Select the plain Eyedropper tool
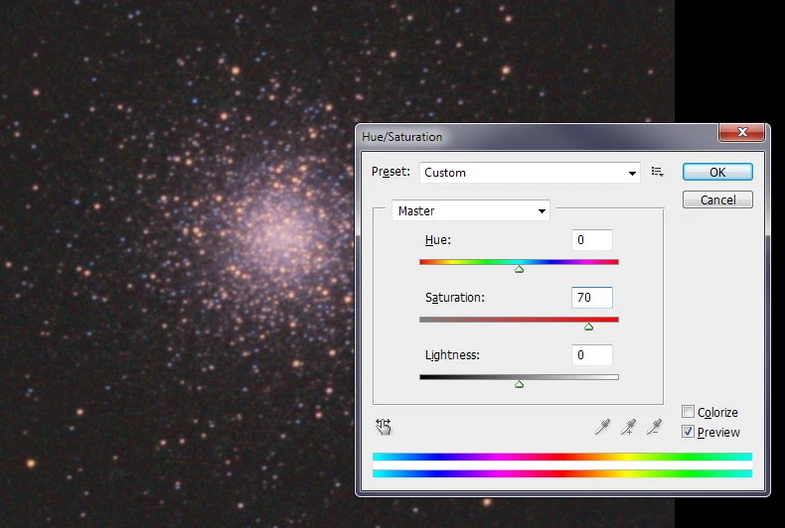785x528 pixels. click(x=602, y=427)
